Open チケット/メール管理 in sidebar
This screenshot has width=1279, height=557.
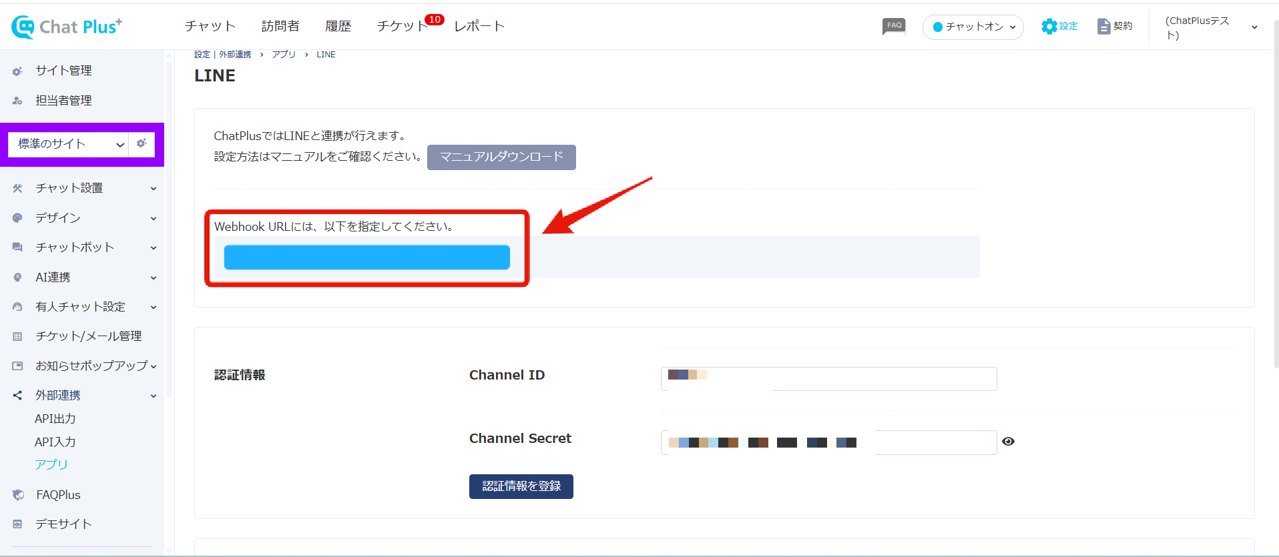click(x=89, y=336)
